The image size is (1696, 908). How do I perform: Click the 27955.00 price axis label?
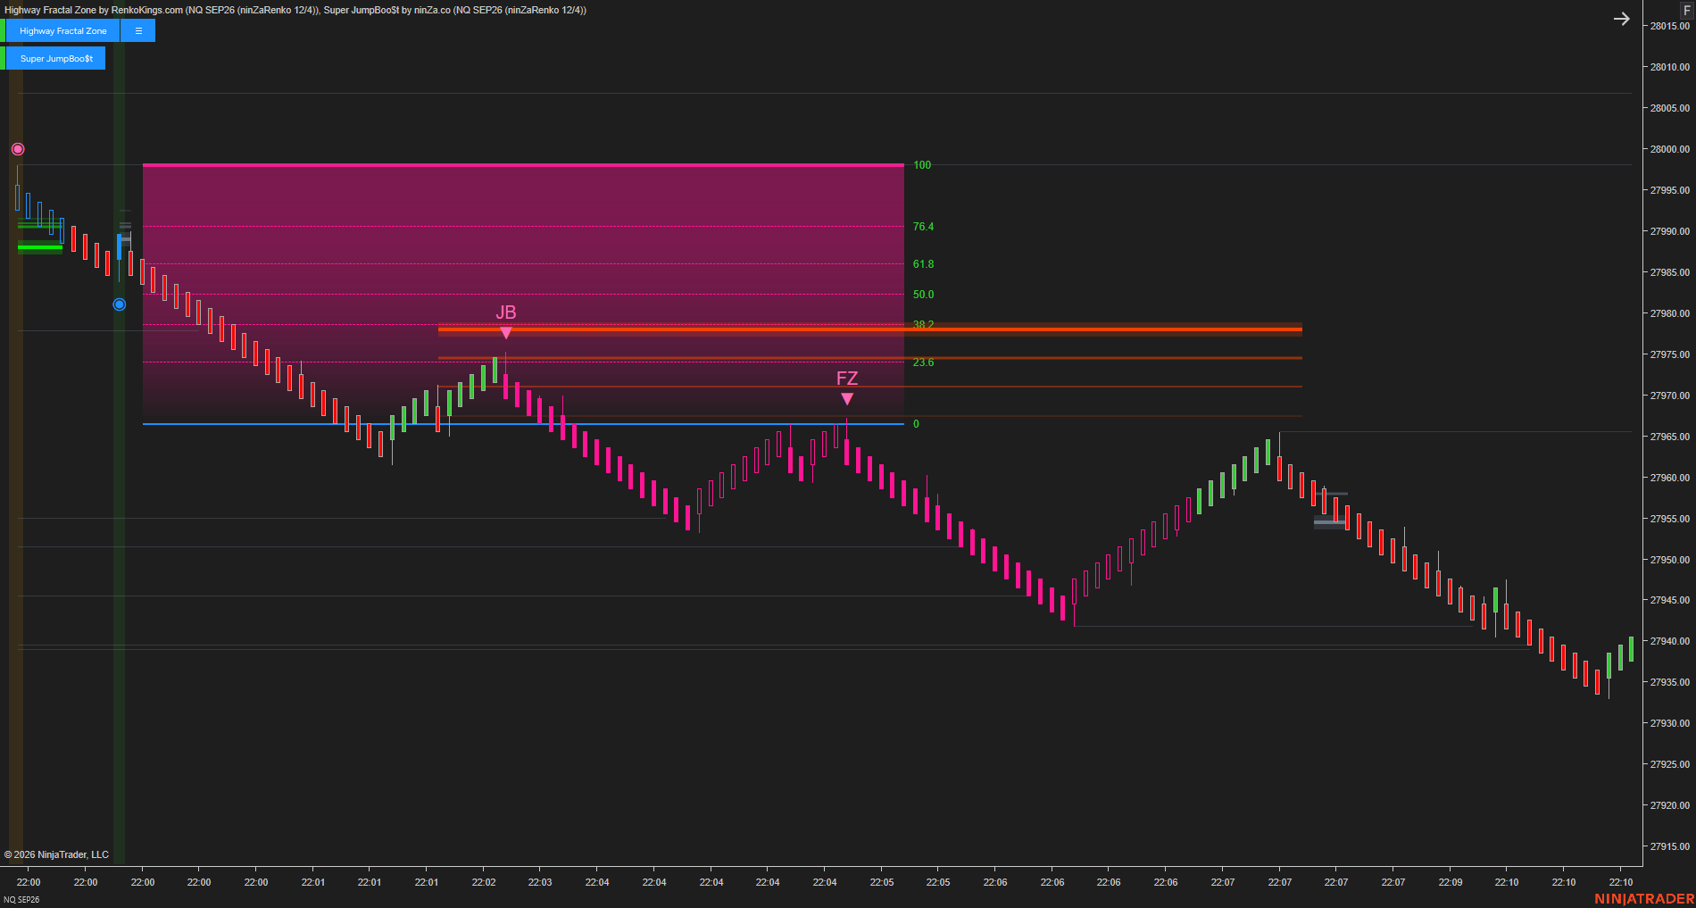tap(1669, 519)
